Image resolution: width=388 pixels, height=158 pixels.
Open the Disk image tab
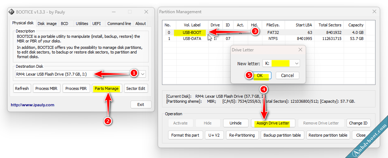47,24
